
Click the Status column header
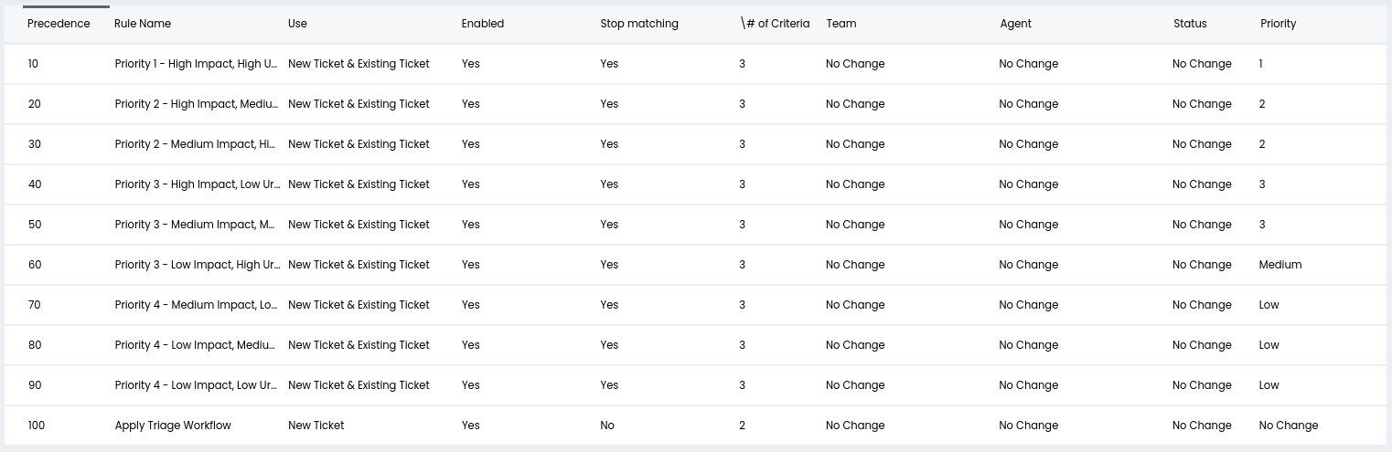point(1190,24)
